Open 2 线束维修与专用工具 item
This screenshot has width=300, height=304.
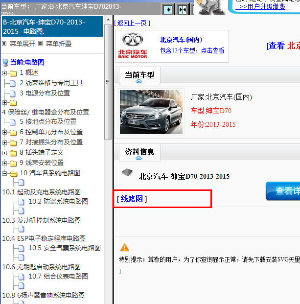tap(51, 83)
